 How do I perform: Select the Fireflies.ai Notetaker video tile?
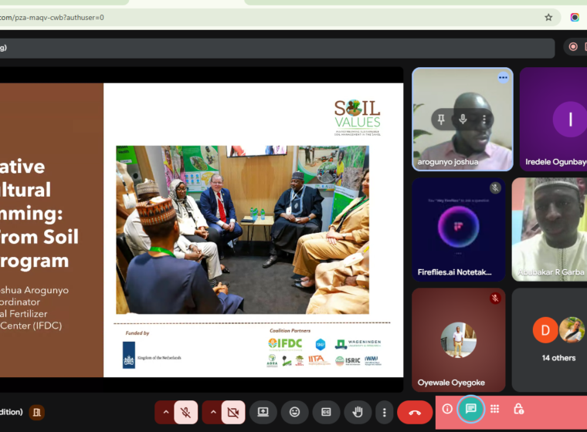tap(459, 229)
